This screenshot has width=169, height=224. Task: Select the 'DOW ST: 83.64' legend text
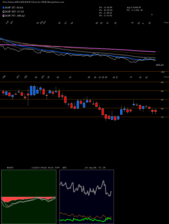[14, 7]
